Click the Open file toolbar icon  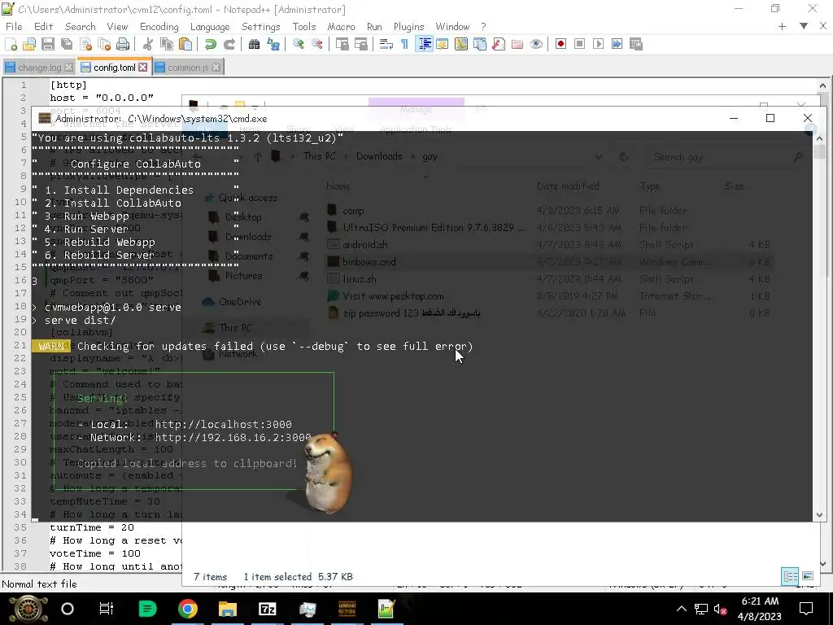(x=29, y=44)
